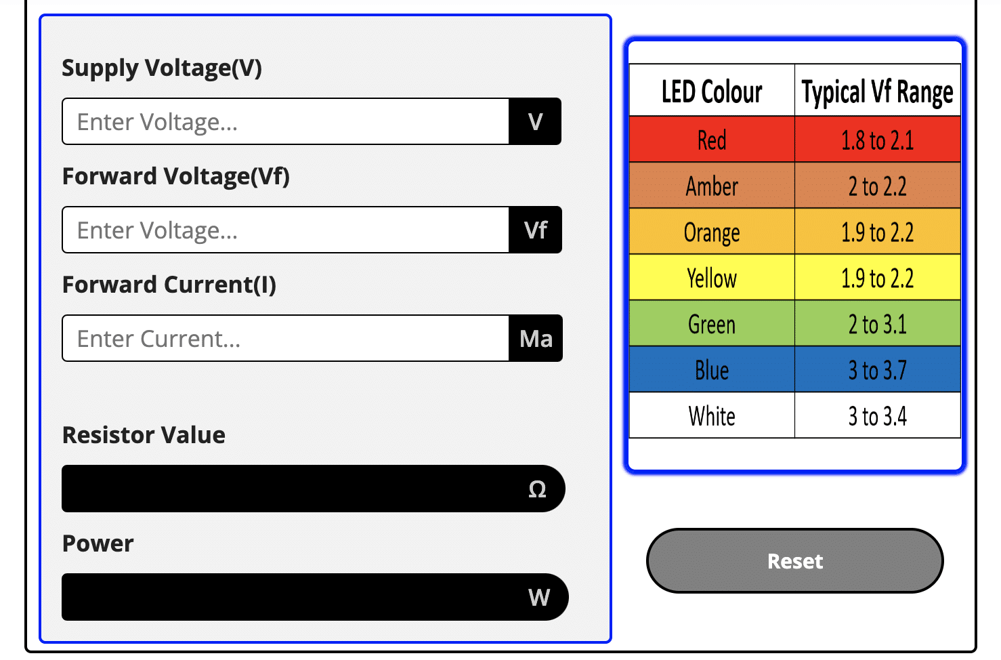Screen dimensions: 1001x660
Task: Click the Blue colour cell
Action: click(712, 370)
